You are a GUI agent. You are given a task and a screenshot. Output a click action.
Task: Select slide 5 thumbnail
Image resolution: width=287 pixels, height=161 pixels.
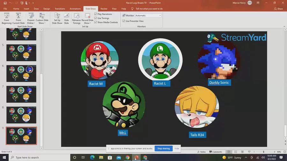[21, 52]
